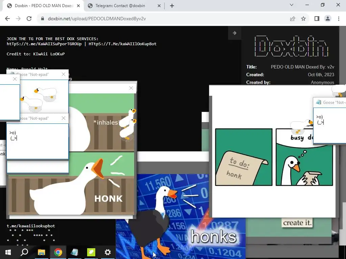The image size is (346, 259).
Task: Click into the left Goose Not-epad text area
Action: coord(38,141)
